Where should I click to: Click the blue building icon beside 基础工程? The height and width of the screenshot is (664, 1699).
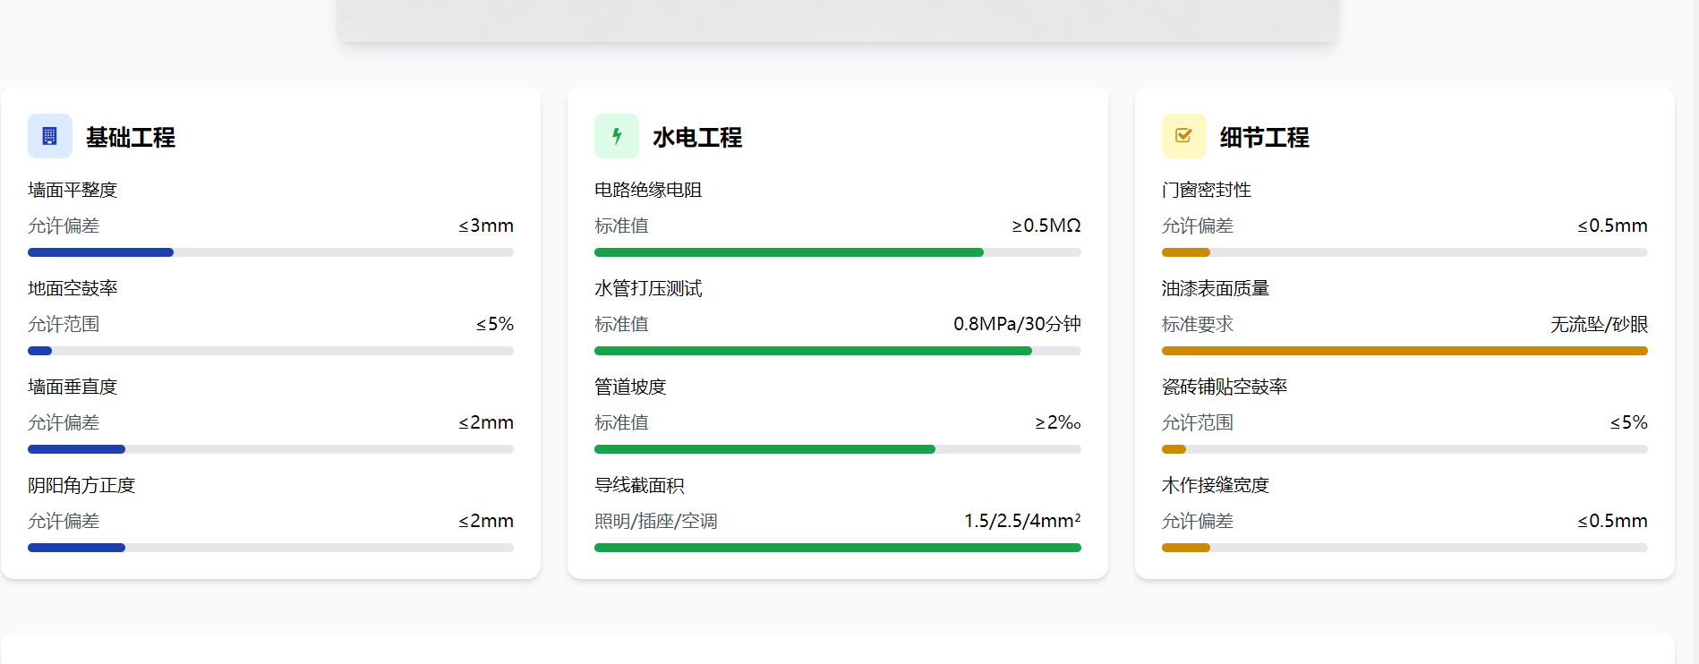(50, 136)
